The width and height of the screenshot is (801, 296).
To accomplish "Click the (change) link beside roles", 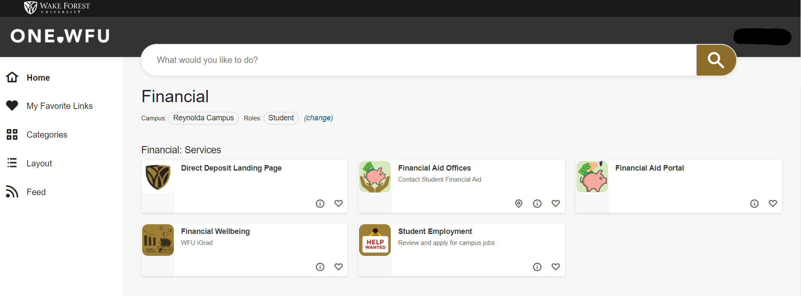I will coord(318,118).
